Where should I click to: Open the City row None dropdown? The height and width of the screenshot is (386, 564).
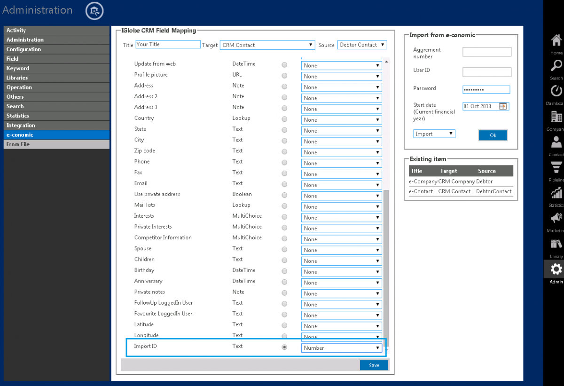tap(341, 142)
